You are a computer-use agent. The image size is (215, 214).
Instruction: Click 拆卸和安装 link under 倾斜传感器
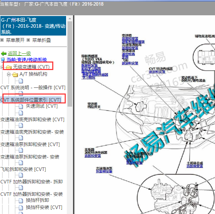coord(90,65)
